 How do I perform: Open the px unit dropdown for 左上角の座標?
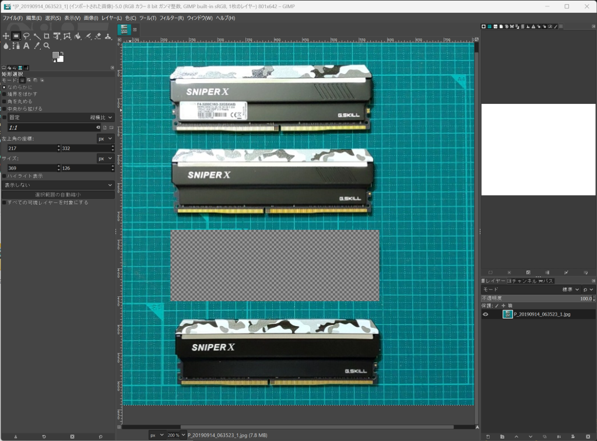(106, 139)
